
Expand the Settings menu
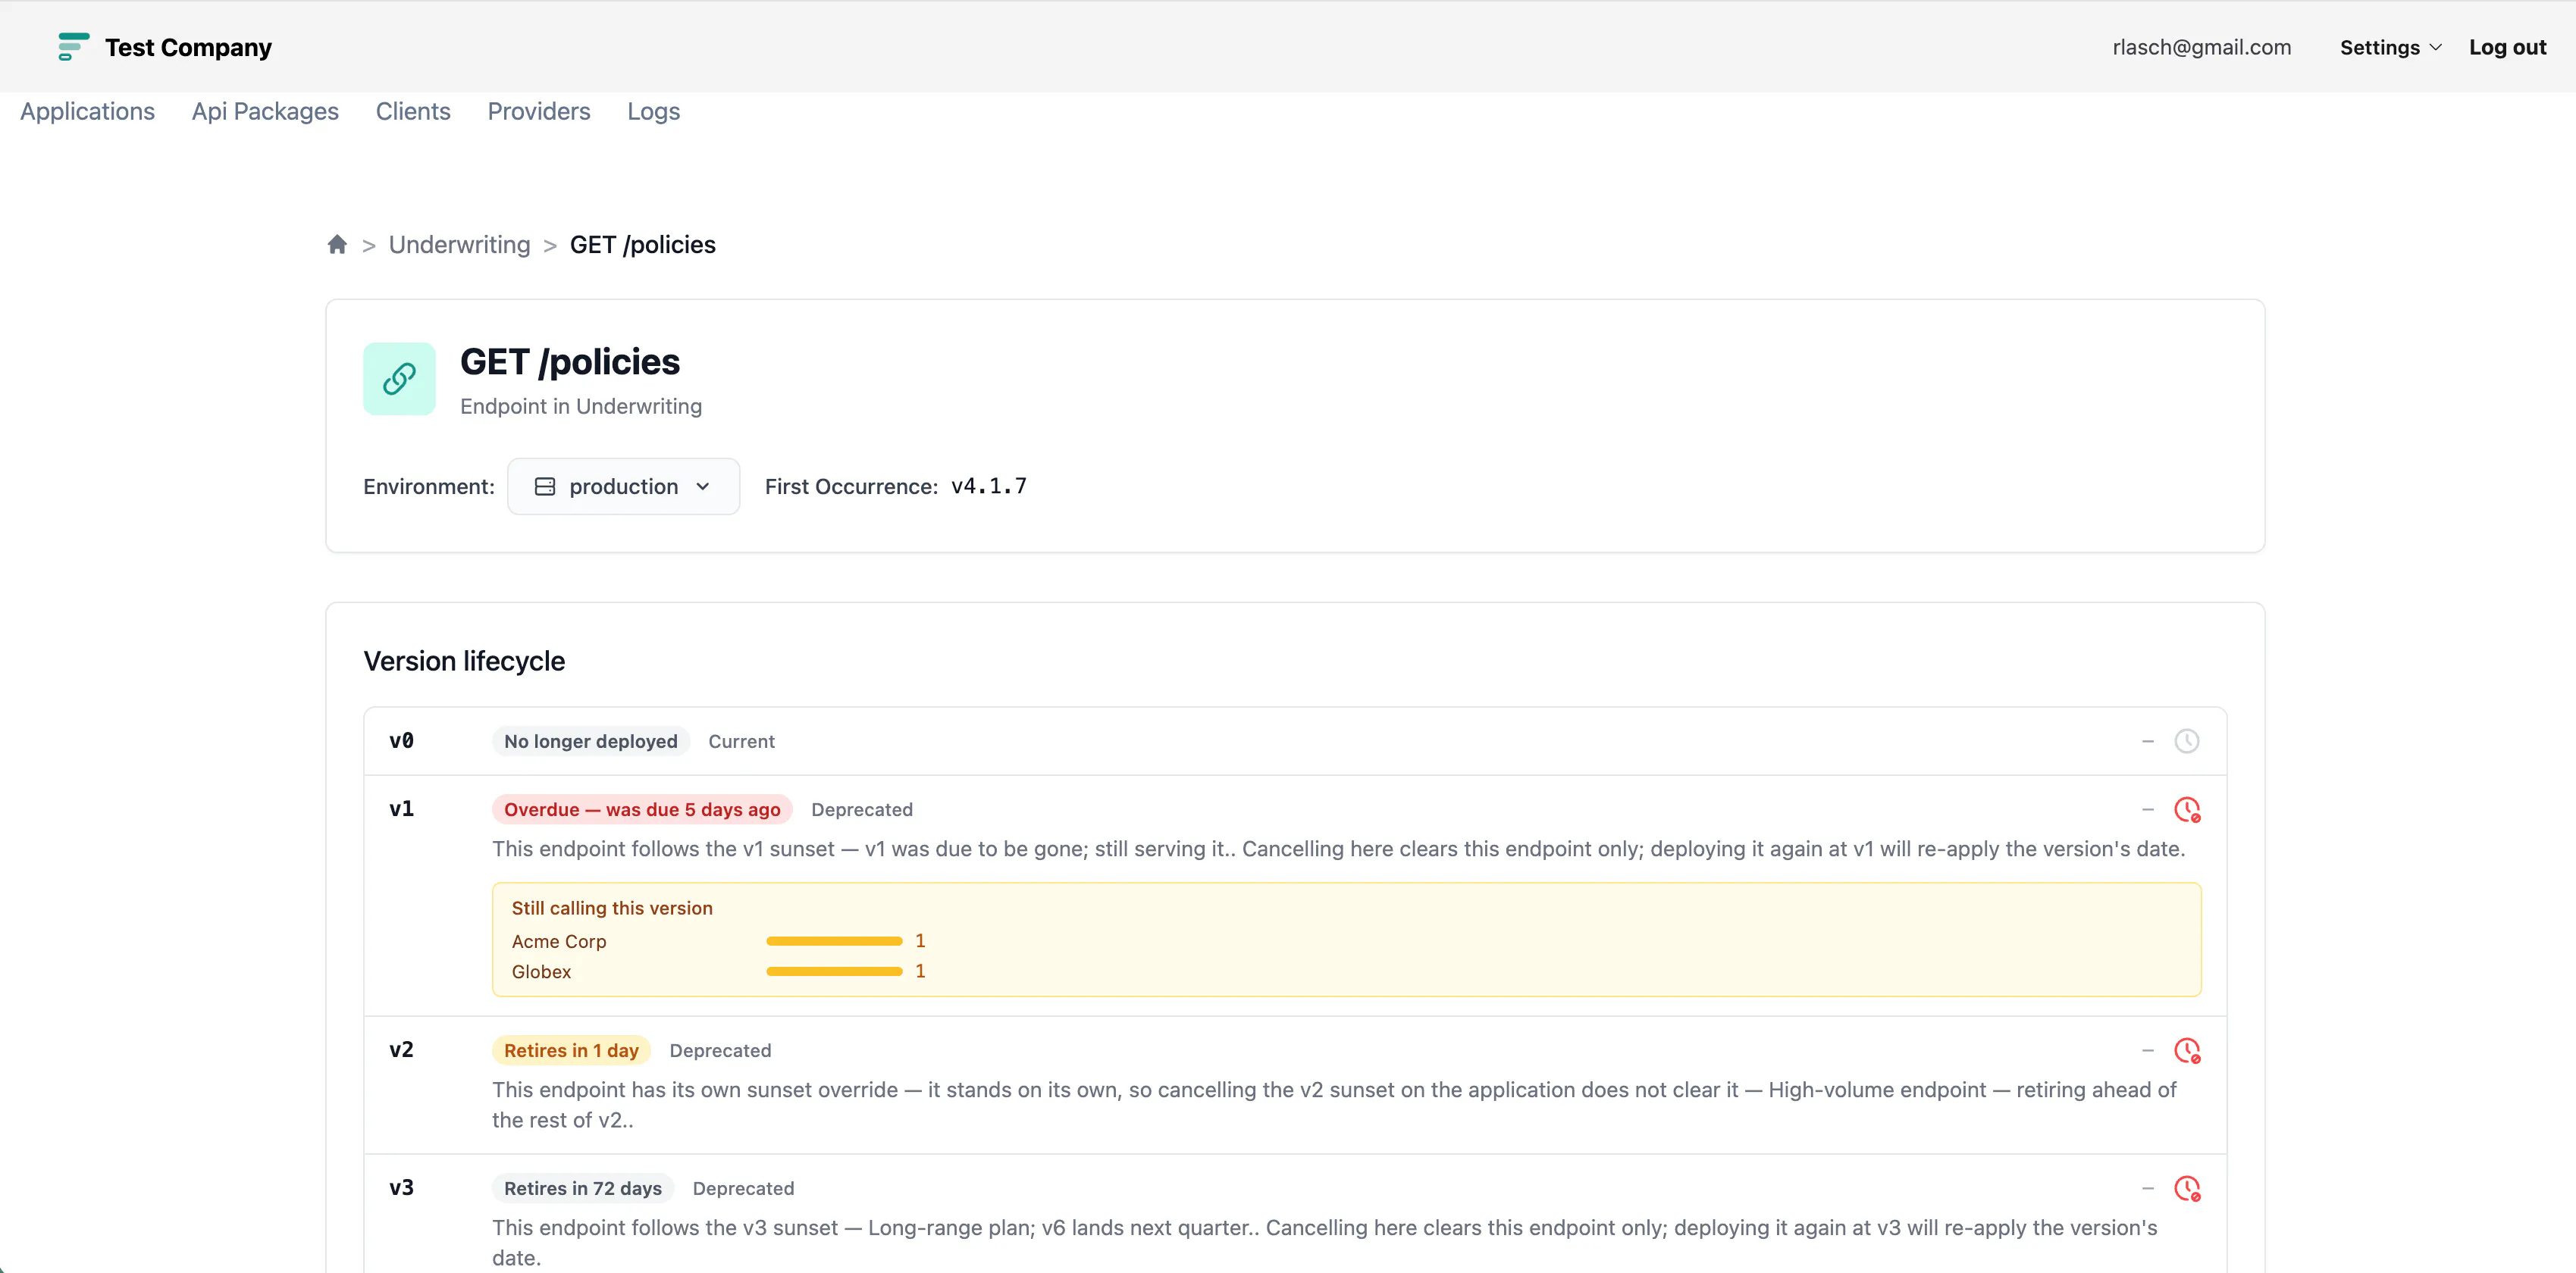pos(2390,47)
